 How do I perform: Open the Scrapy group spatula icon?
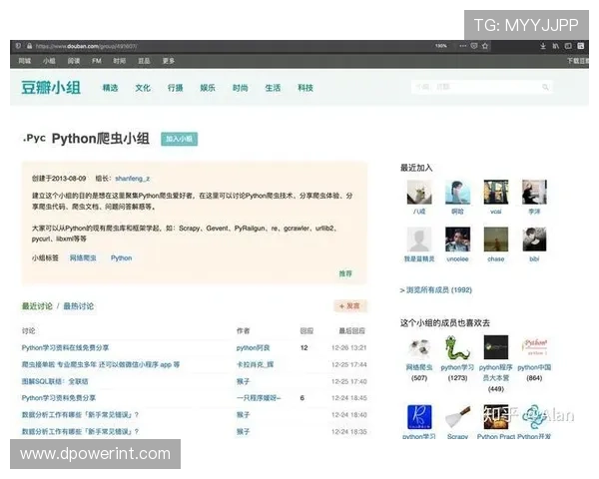(x=457, y=417)
